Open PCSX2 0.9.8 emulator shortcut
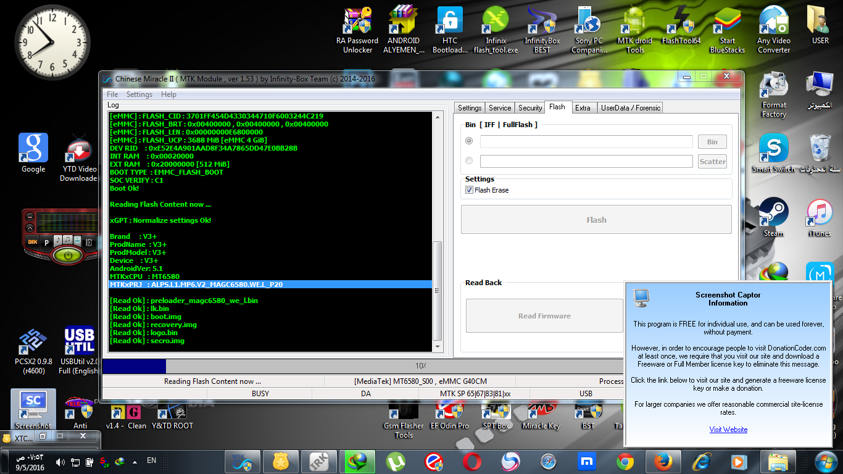The image size is (843, 474). click(x=33, y=350)
